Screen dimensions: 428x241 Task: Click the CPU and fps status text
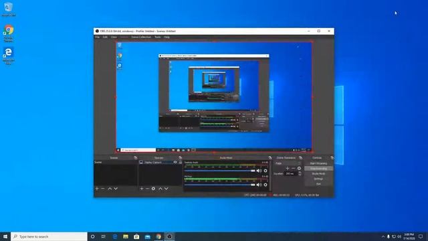pyautogui.click(x=307, y=195)
